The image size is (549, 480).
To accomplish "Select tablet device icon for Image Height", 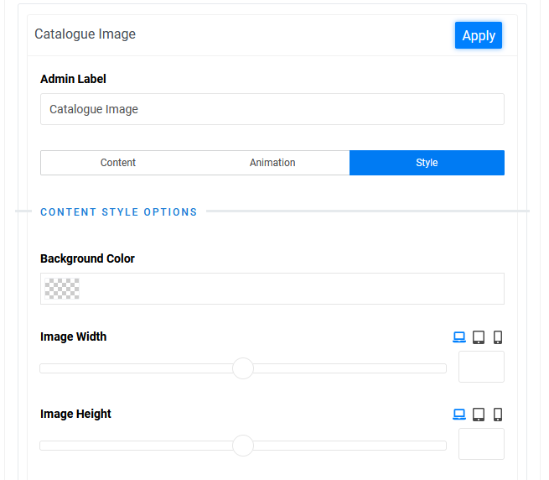I will [x=479, y=415].
